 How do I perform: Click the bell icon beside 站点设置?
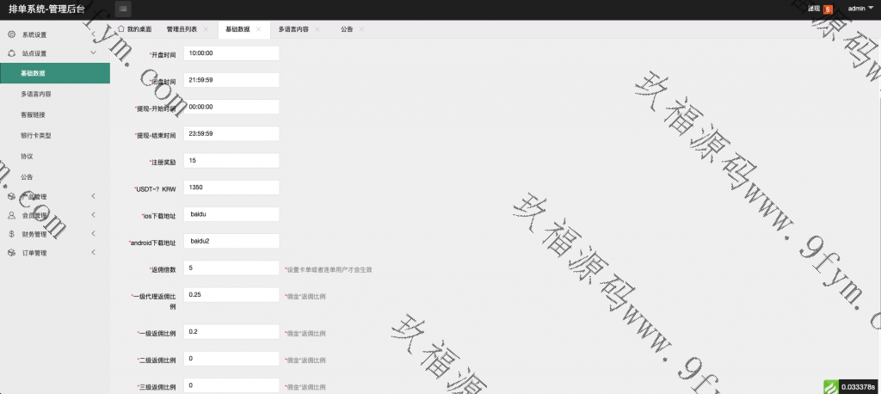click(11, 53)
